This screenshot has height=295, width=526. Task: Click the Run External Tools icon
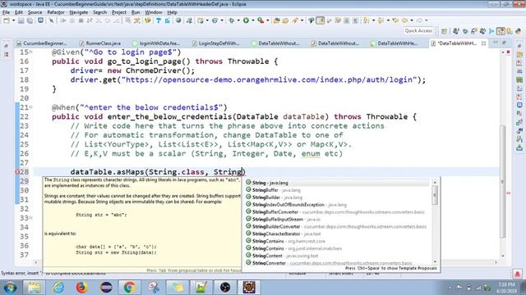[261, 20]
